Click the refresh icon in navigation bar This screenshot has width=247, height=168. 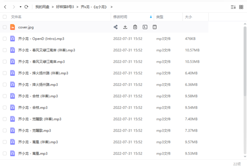tap(26, 7)
